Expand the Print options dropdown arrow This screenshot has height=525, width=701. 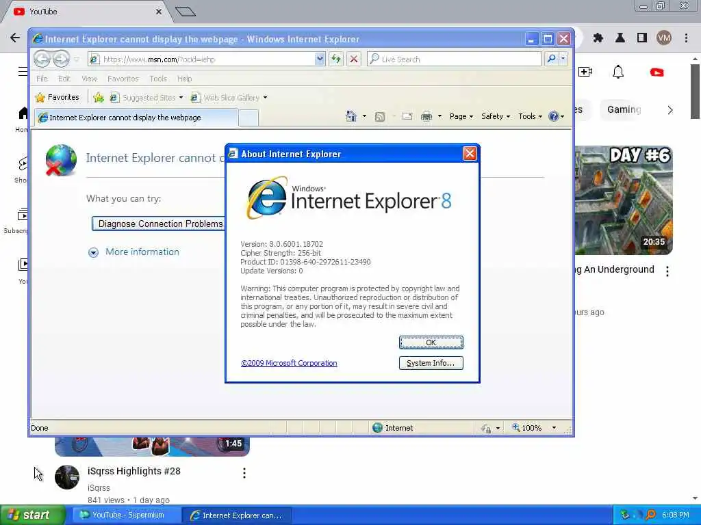tap(440, 116)
